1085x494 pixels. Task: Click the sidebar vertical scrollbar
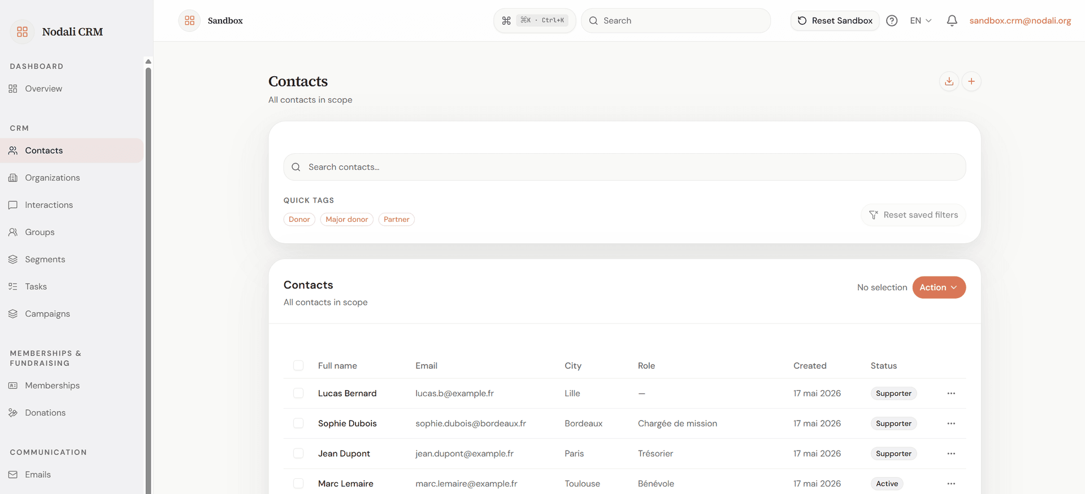148,279
